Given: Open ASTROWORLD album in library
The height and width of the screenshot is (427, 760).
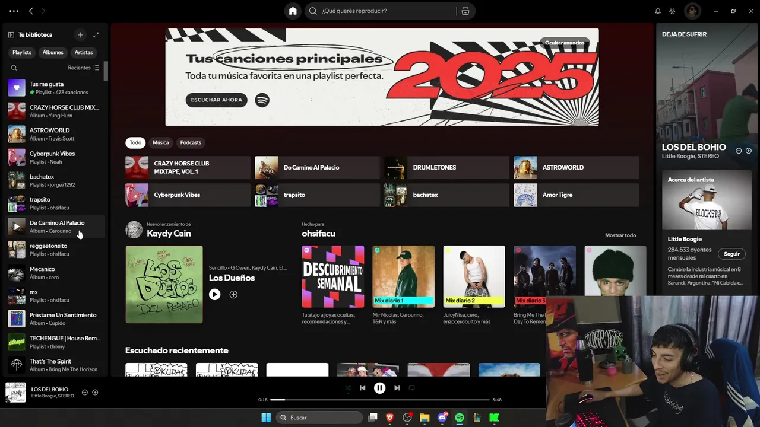Looking at the screenshot, I should click(53, 134).
